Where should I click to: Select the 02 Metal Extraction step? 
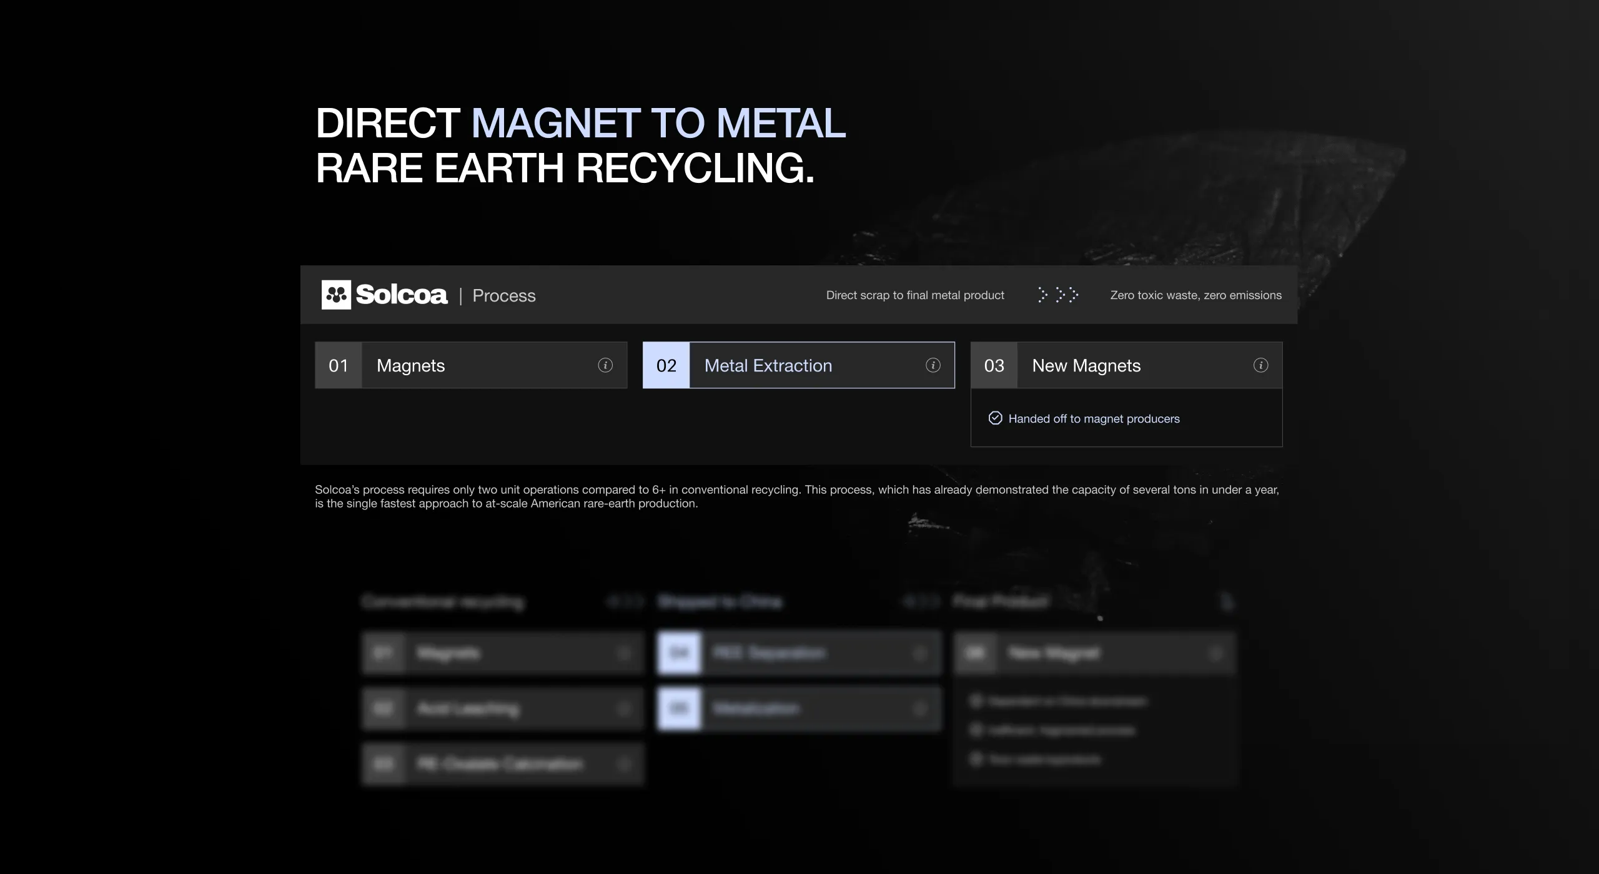799,365
